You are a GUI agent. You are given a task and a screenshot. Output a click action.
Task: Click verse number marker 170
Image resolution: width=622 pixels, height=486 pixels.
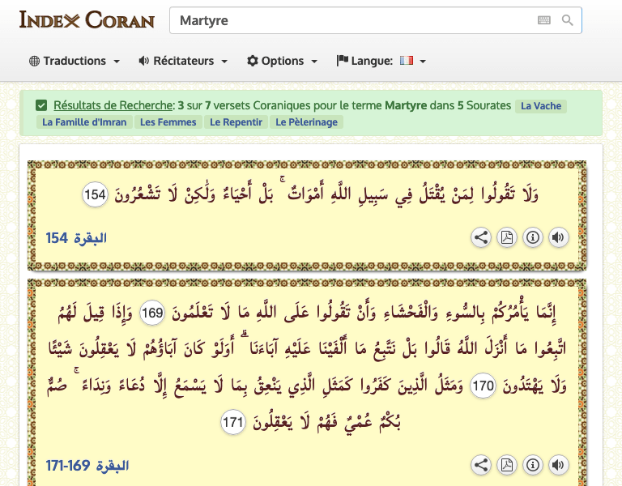[x=483, y=386]
